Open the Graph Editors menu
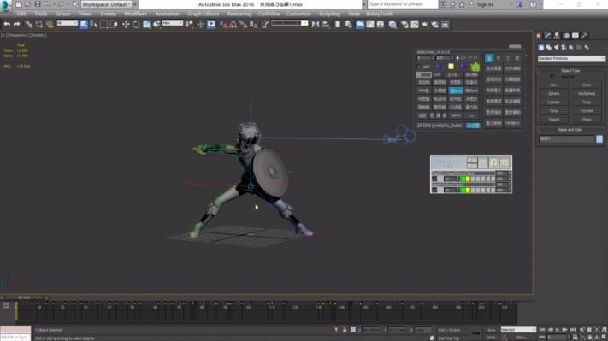Viewport: 608px width, 341px height. click(204, 14)
